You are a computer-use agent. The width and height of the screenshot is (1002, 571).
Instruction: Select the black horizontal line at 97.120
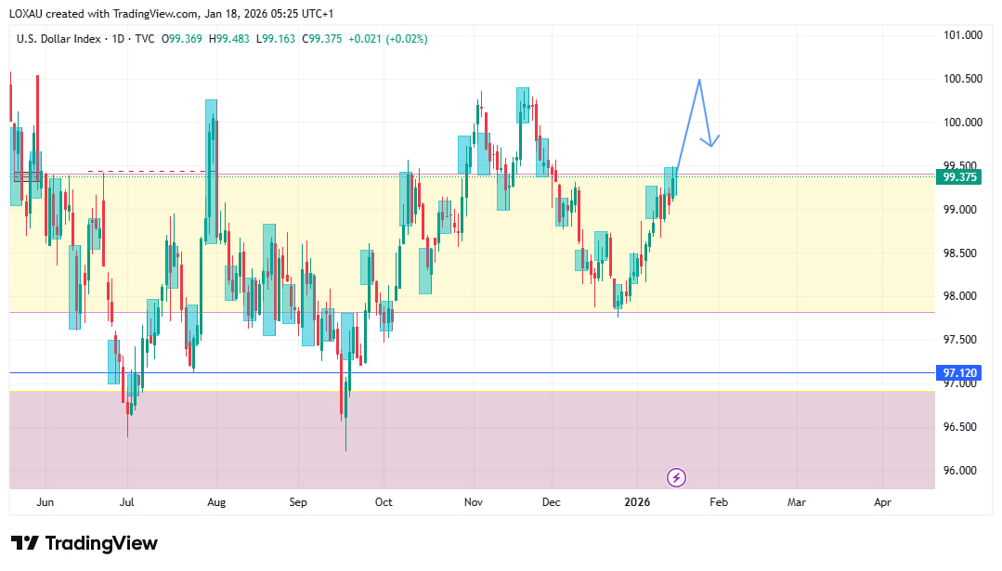pyautogui.click(x=557, y=373)
